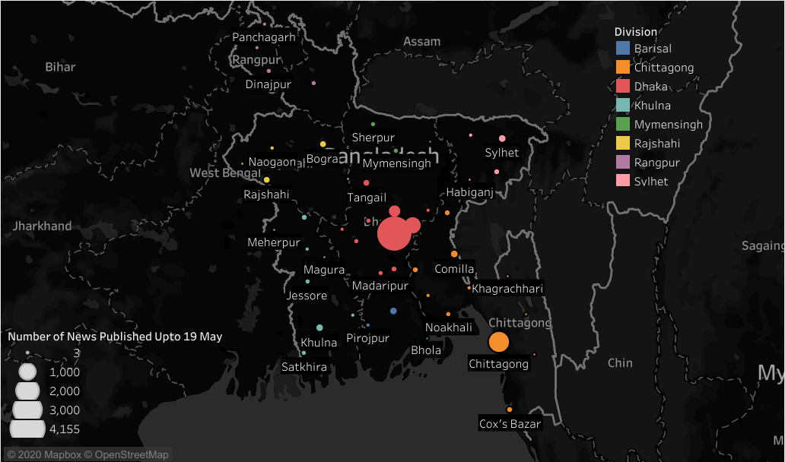Viewport: 785px width, 462px height.
Task: Select the Rangpur purple legend swatch
Action: [623, 162]
